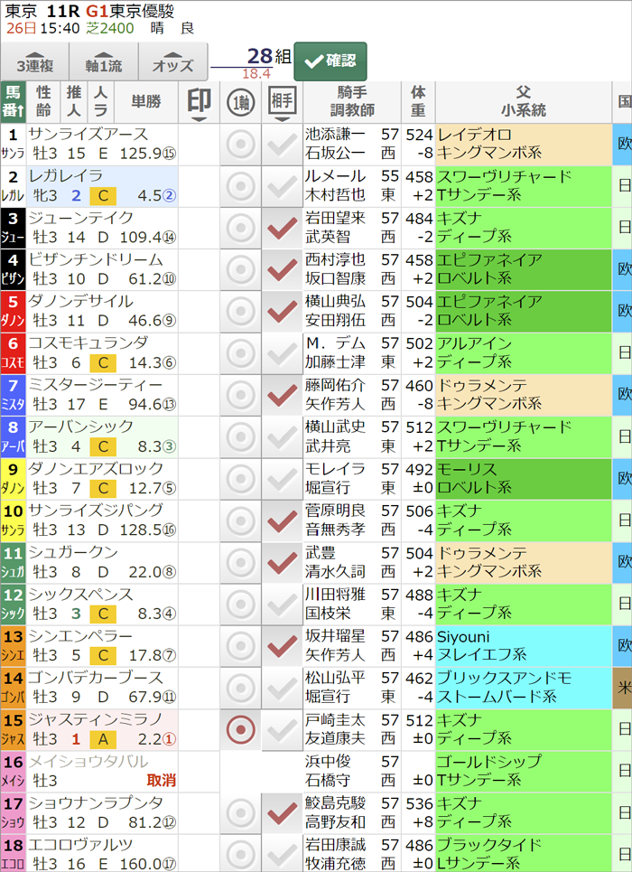Click the 騎手 調教師 column header
Screen dimensions: 632x872
352,102
